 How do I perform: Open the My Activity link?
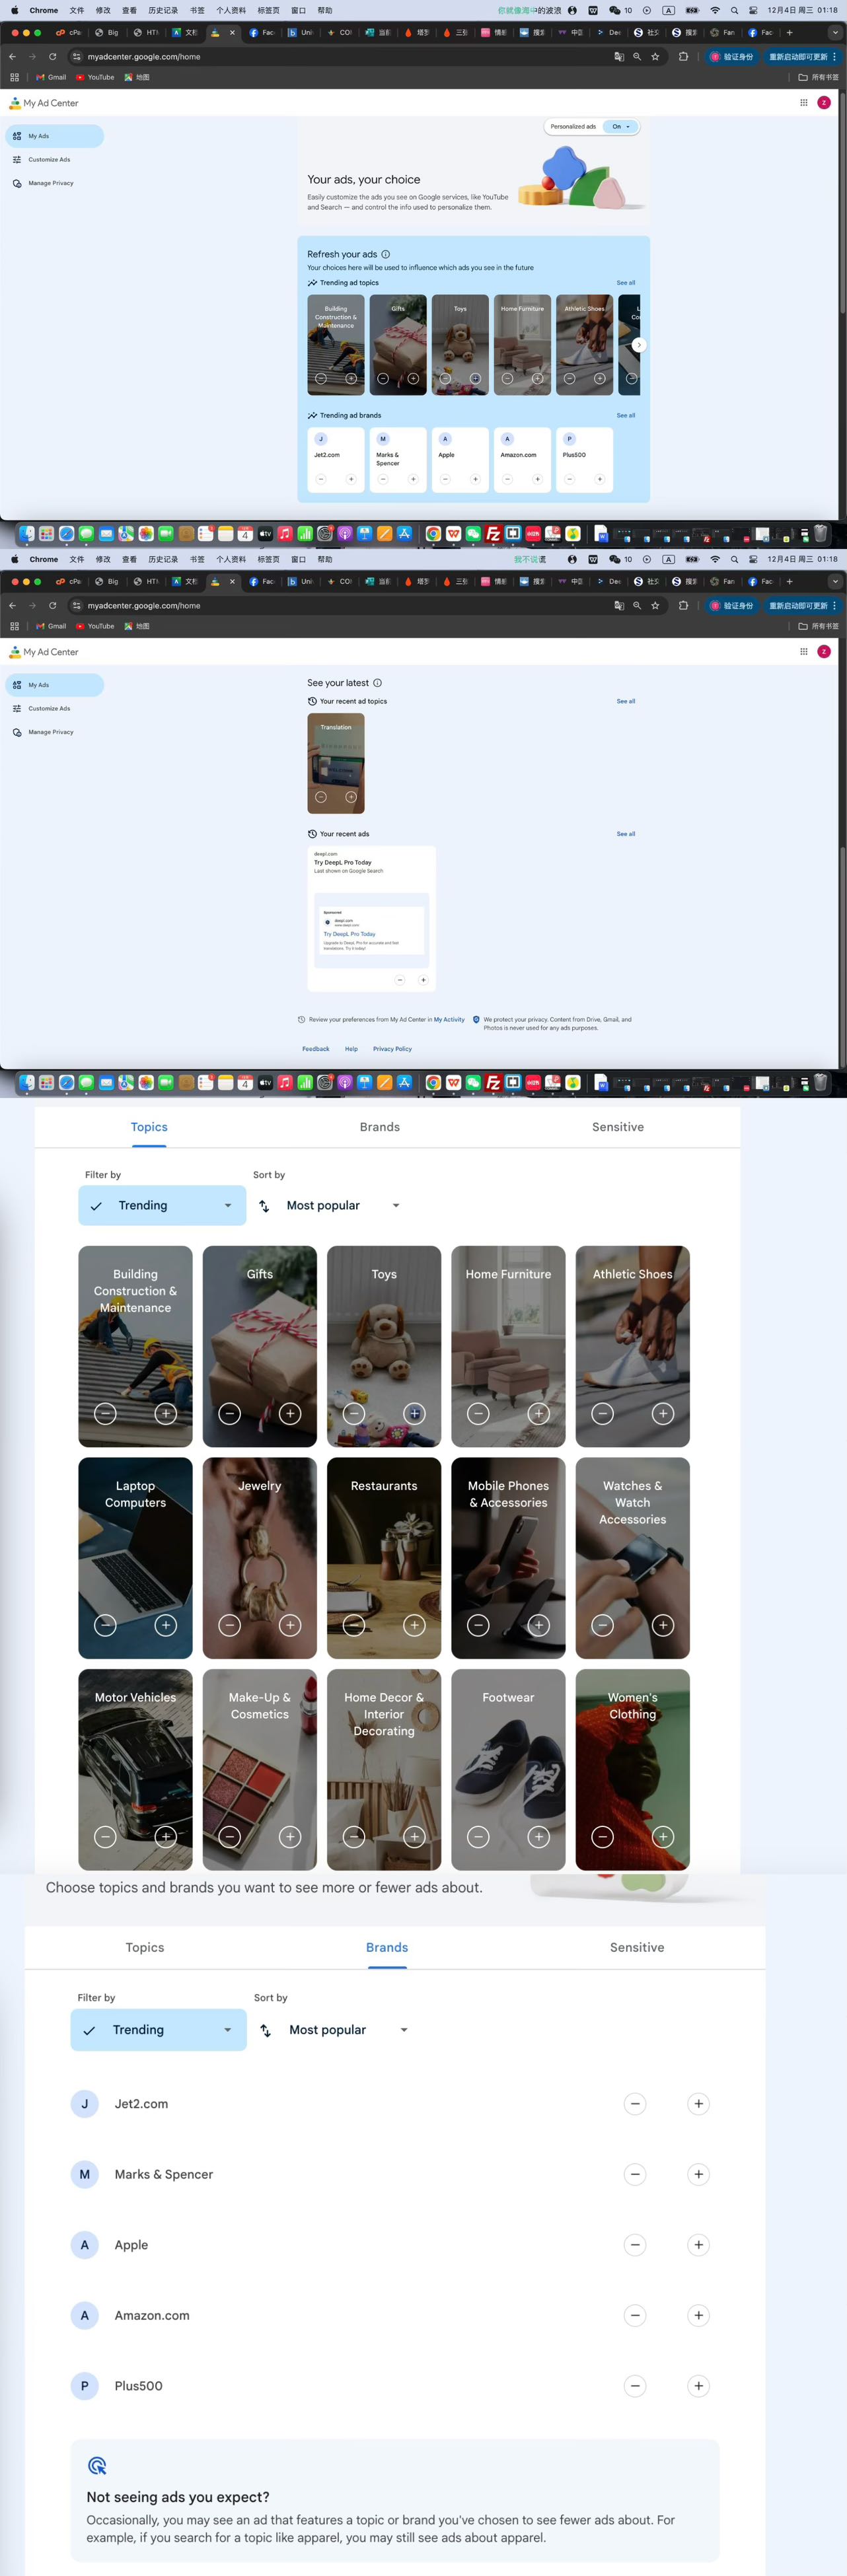click(x=449, y=1020)
